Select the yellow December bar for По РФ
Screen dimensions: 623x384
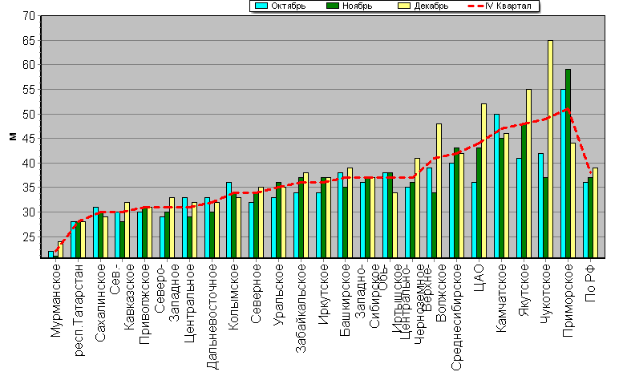pos(595,213)
